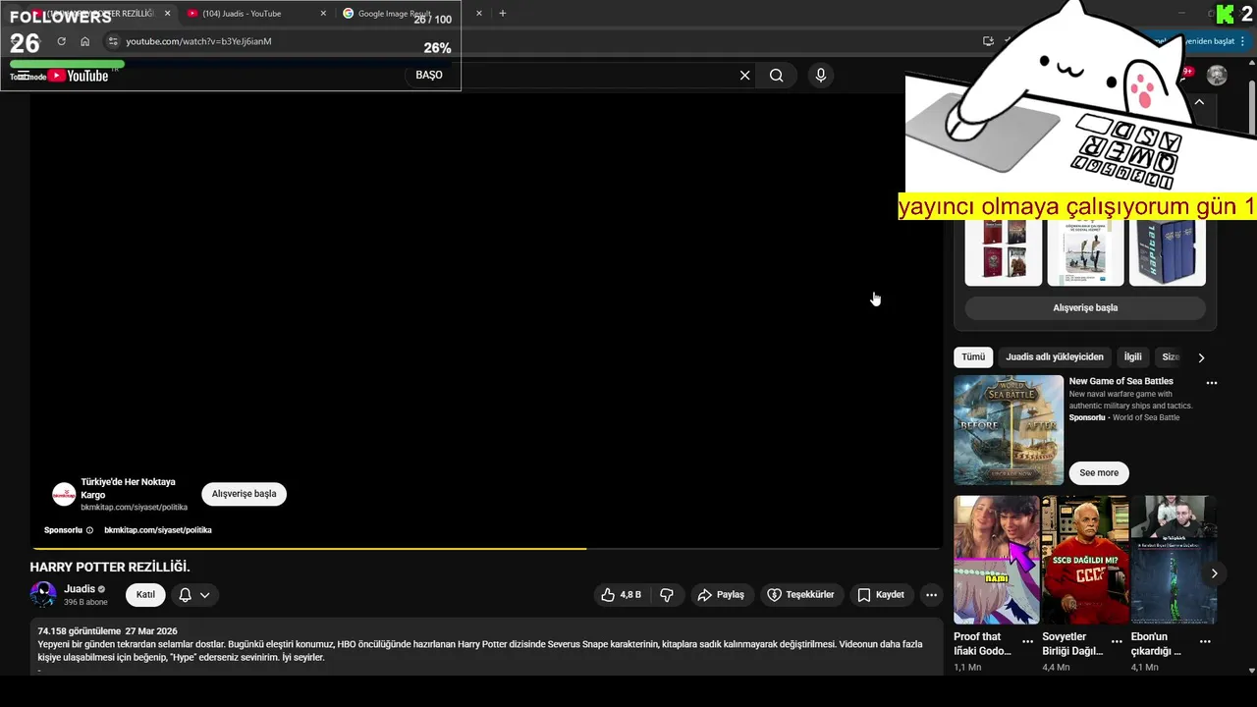Click the Sponsorlu info icon
Viewport: 1257px width, 707px height.
coord(89,530)
